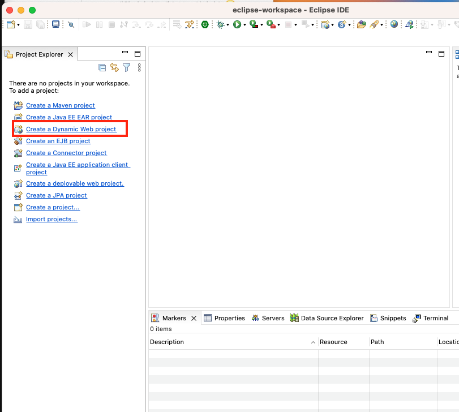
Task: Click the Search flashlight toolbar icon
Action: (x=374, y=24)
